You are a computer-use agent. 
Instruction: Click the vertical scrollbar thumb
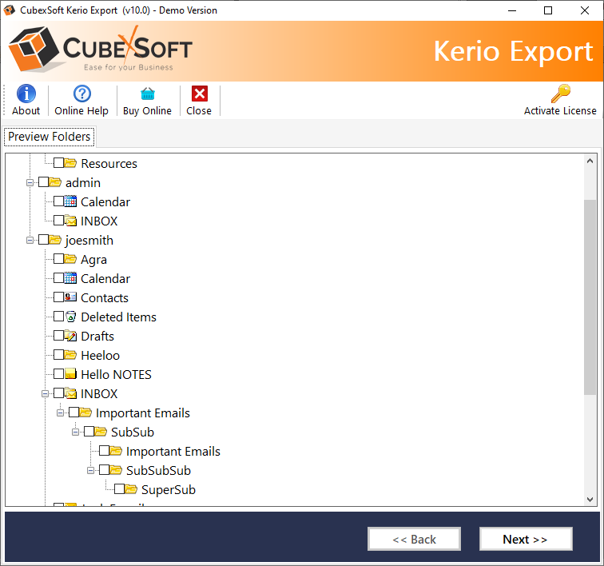tap(590, 297)
